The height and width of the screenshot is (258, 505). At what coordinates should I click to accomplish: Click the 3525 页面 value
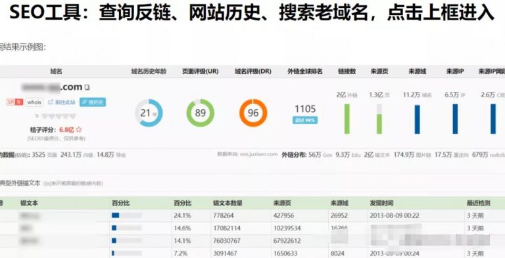(x=45, y=155)
